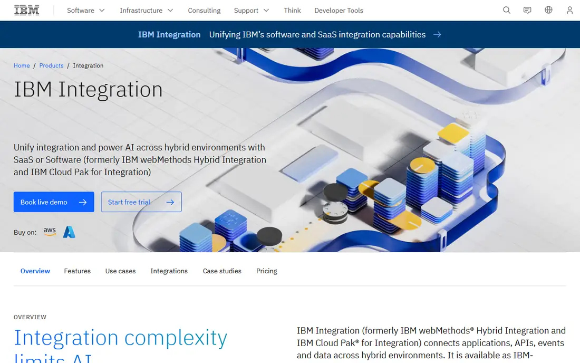The height and width of the screenshot is (363, 580).
Task: Switch to the Use cases tab
Action: (121, 271)
